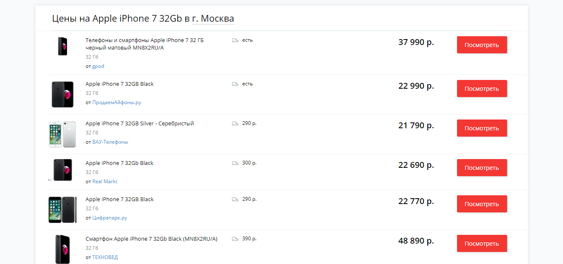563x264 pixels.
Task: Click the delivery icon showing 390 р. for ТЕХНОВЕД
Action: (235, 239)
